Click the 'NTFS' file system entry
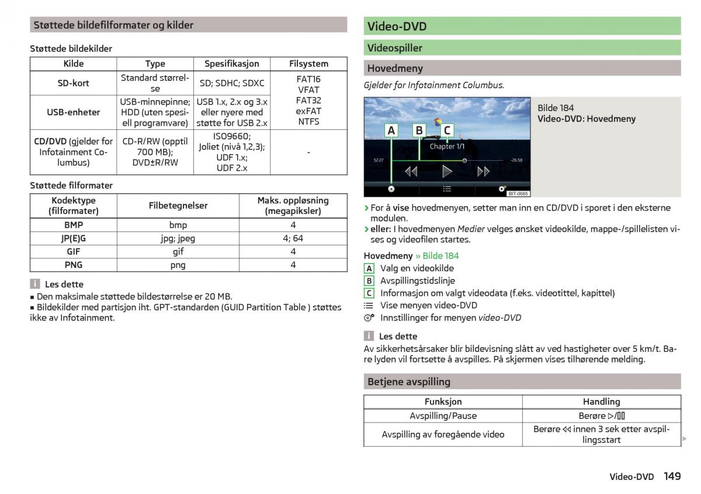 [x=308, y=122]
